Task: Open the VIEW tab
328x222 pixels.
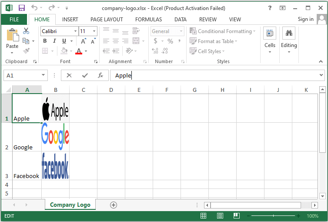Action: tap(235, 20)
